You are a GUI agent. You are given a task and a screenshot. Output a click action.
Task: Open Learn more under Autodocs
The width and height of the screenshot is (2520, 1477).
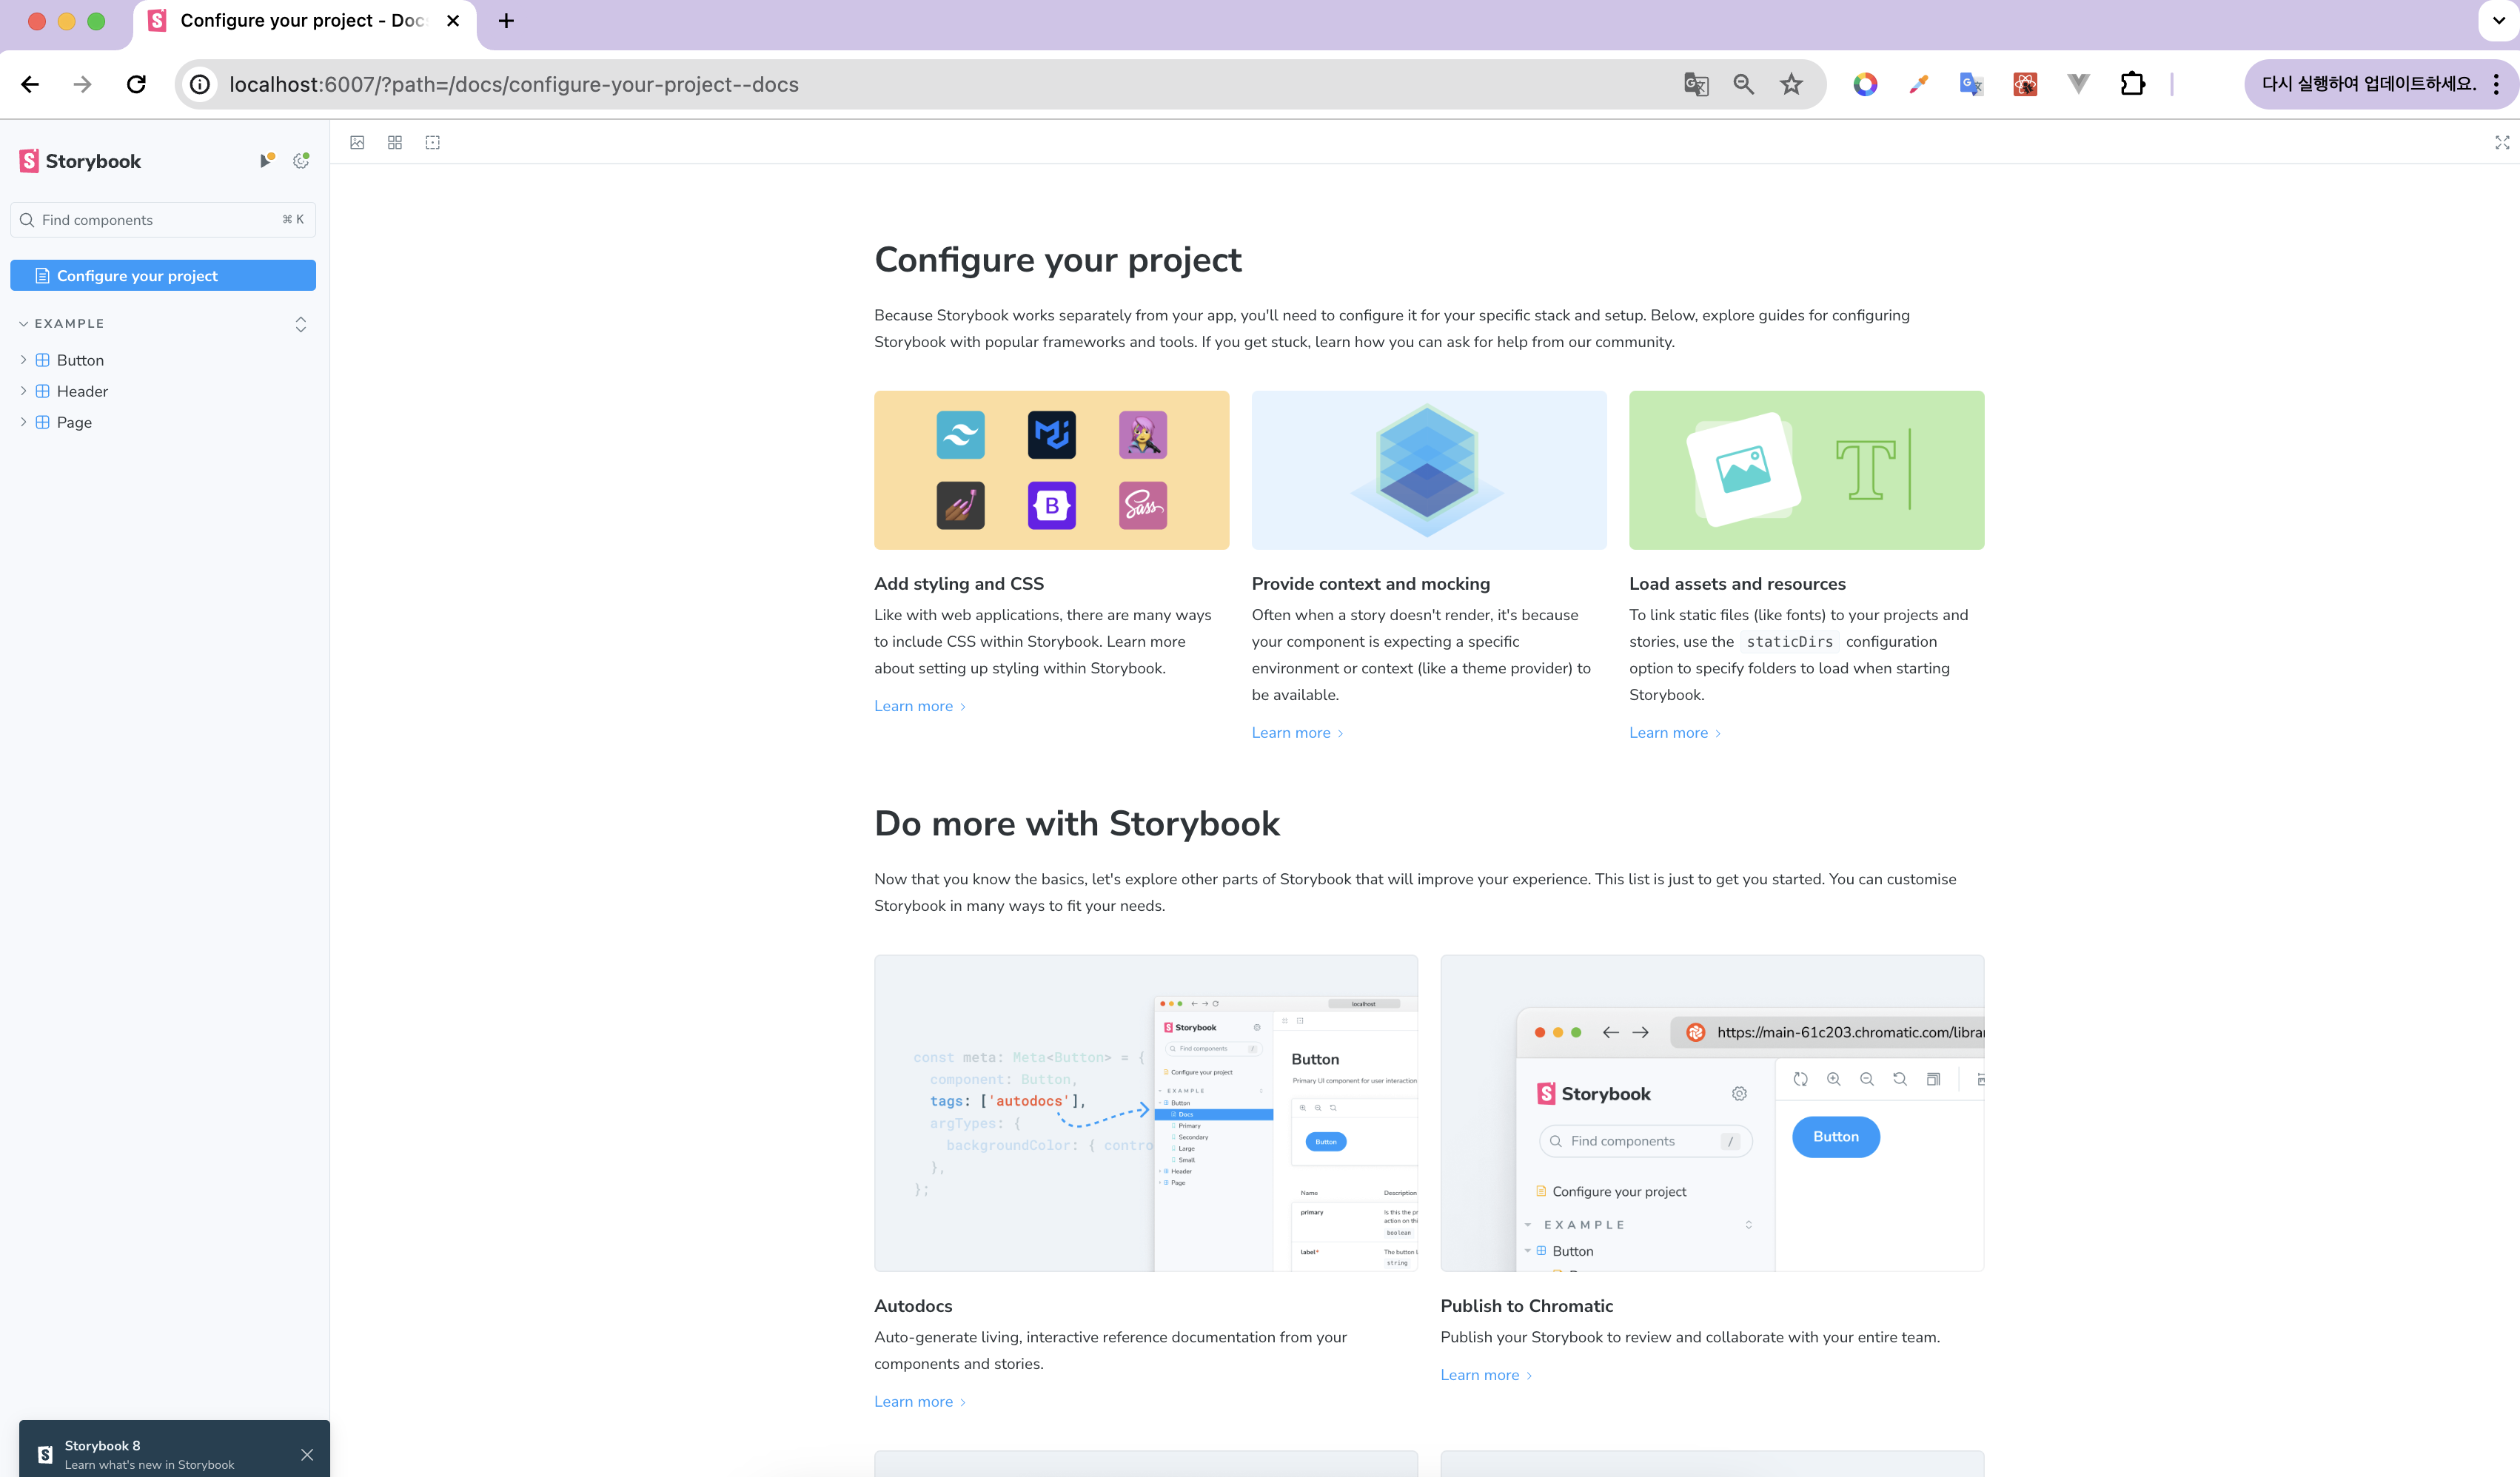920,1402
